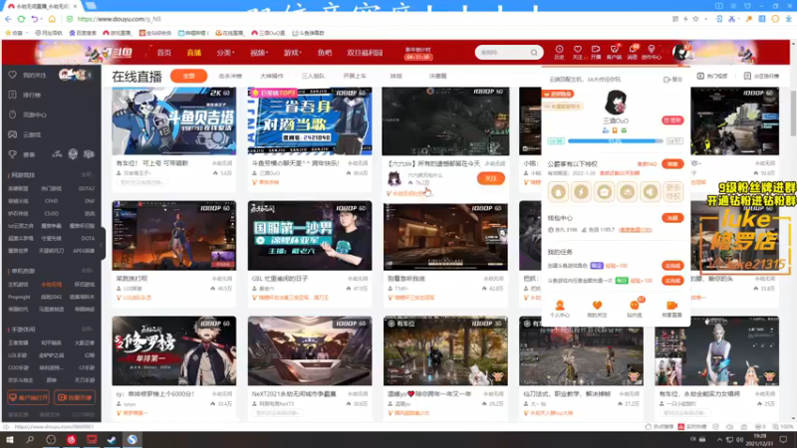This screenshot has width=797, height=448.
Task: Open the 国服第一沙男 stream thumbnail
Action: pos(310,236)
